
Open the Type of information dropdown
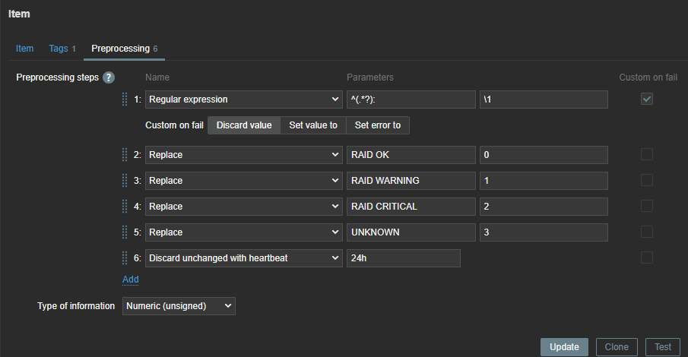[179, 305]
